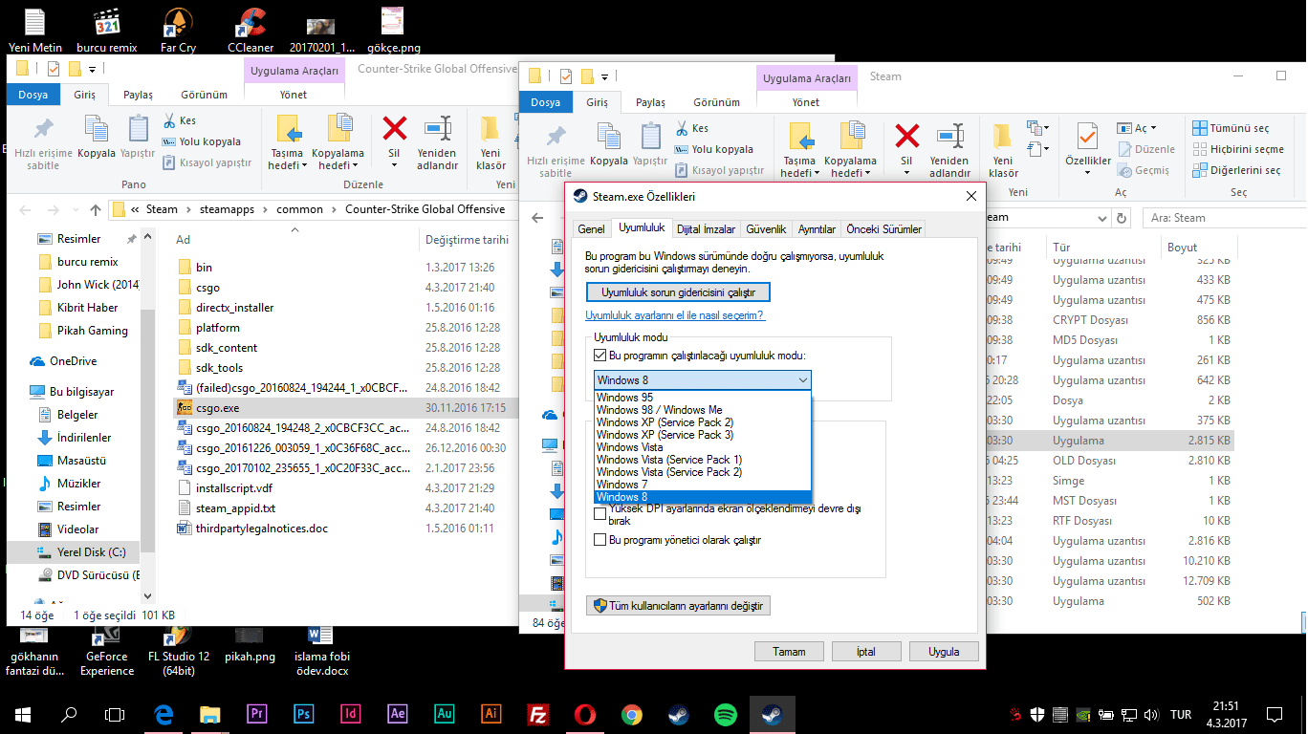Viewport: 1308px width, 734px height.
Task: Open FileZilla from the taskbar
Action: pos(538,714)
